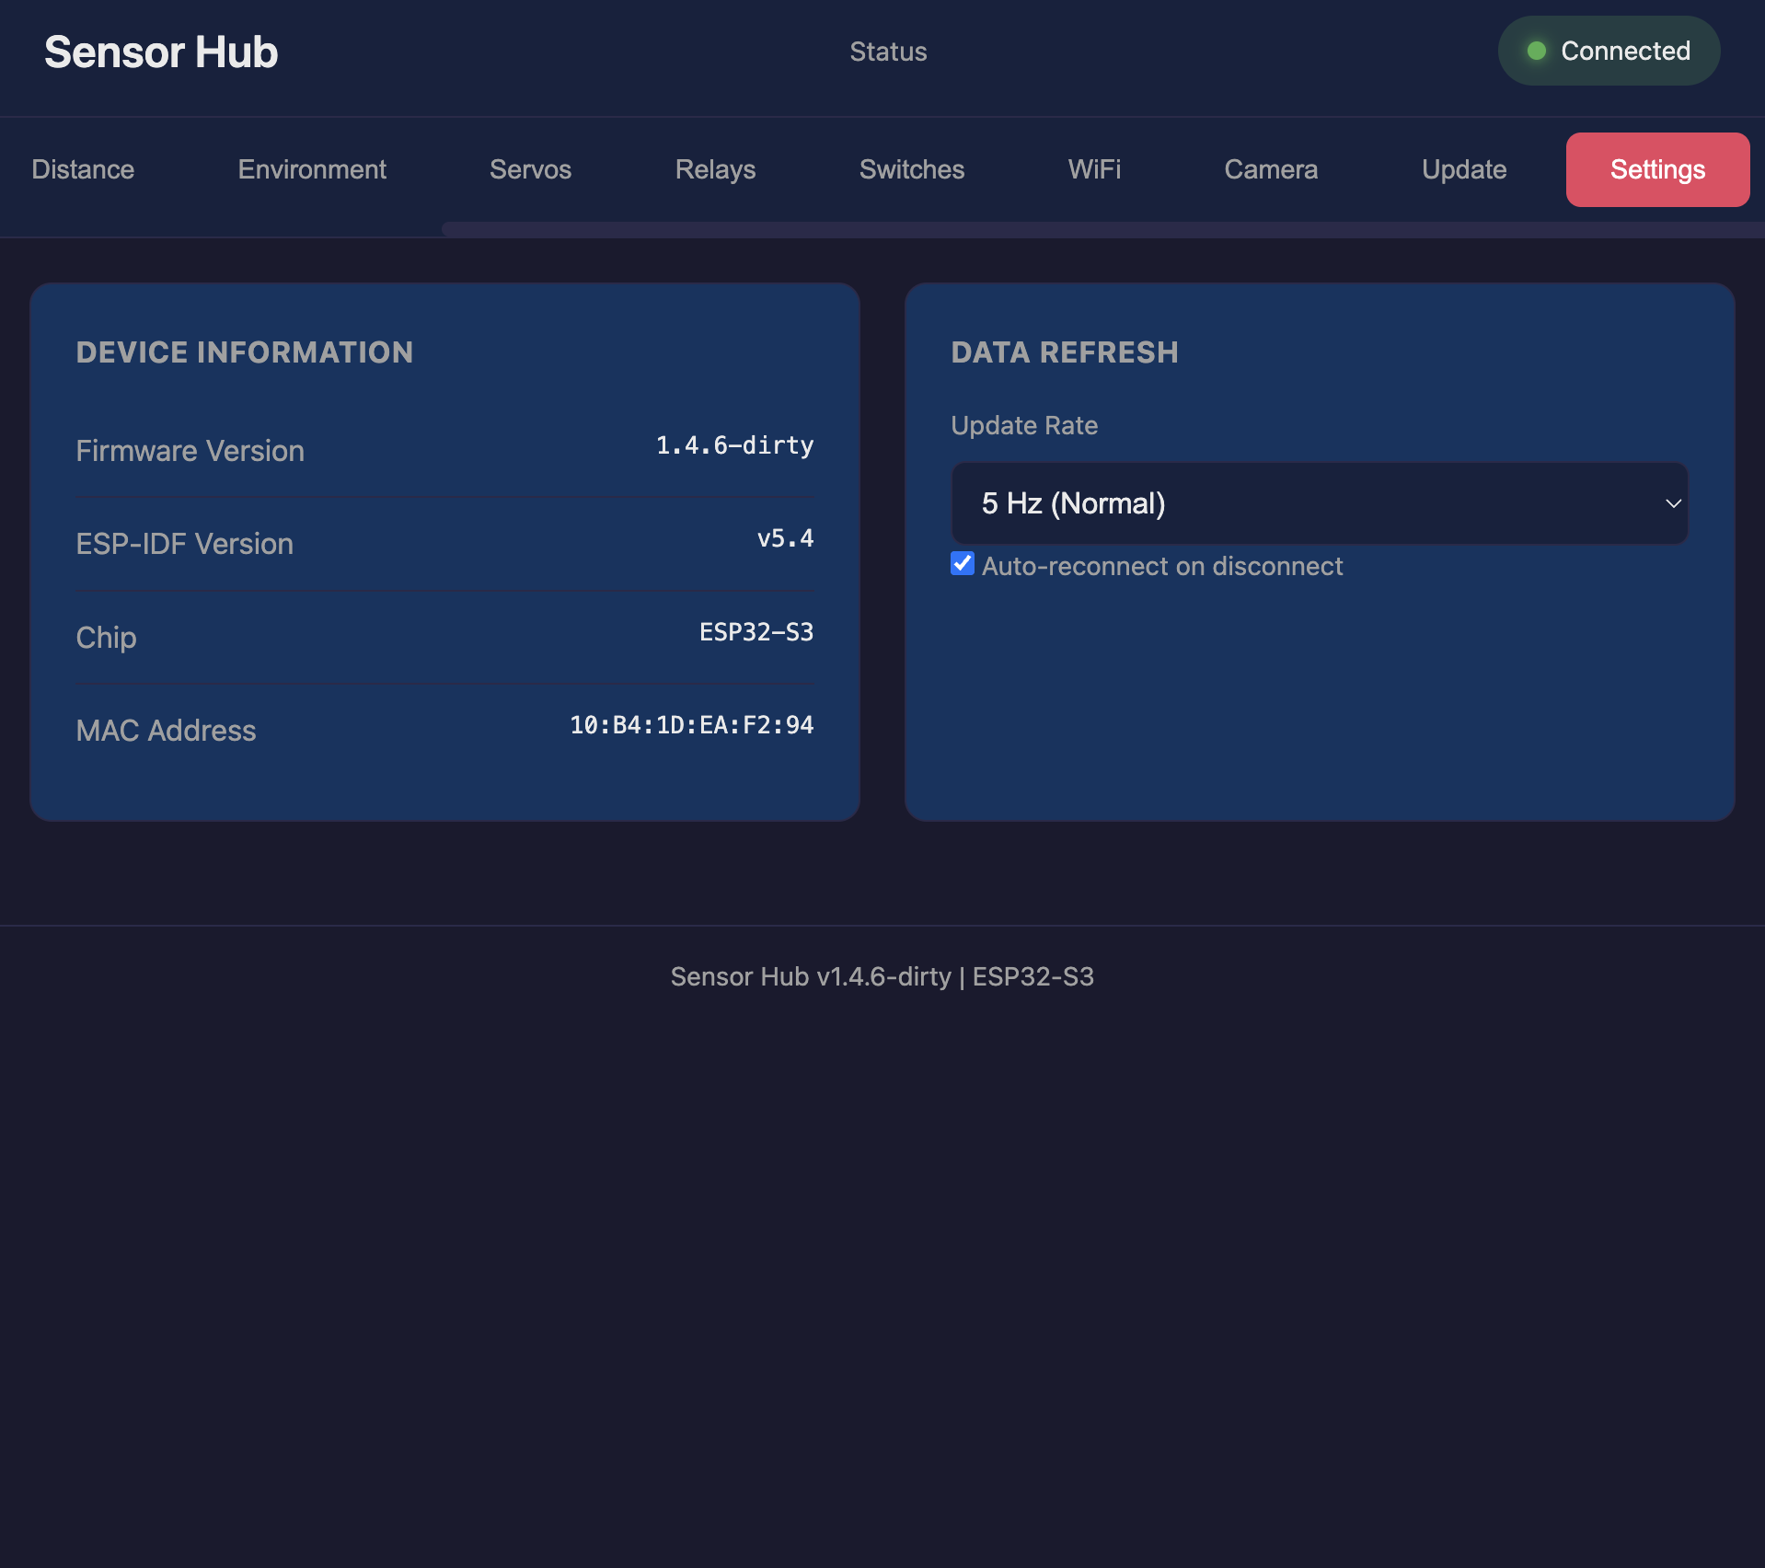Open the Environment tab
This screenshot has width=1765, height=1568.
point(312,169)
